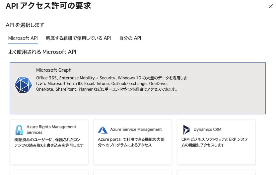Screen dimensions: 276x175
Task: Select the Dynamics CRM API card
Action: [x=216, y=142]
